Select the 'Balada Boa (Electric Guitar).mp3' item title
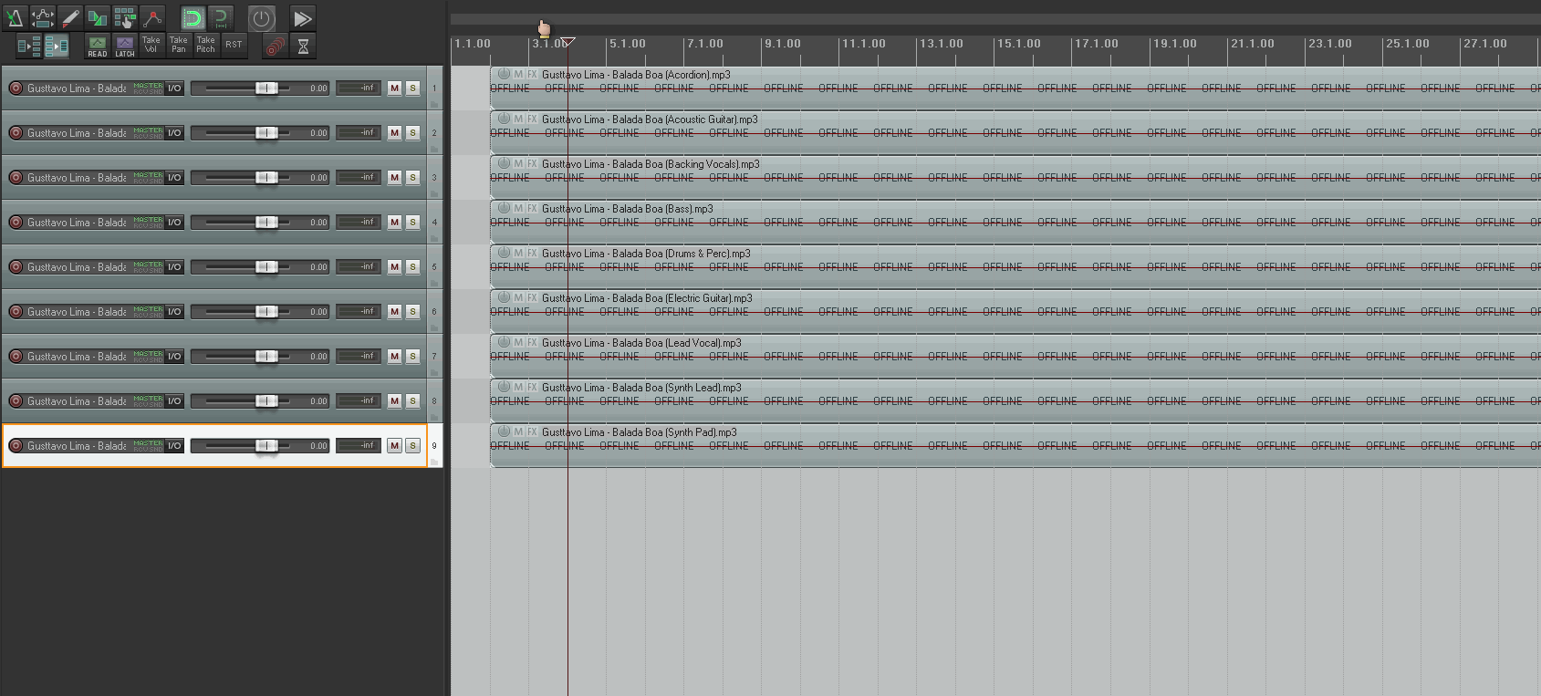The width and height of the screenshot is (1541, 696). click(682, 298)
